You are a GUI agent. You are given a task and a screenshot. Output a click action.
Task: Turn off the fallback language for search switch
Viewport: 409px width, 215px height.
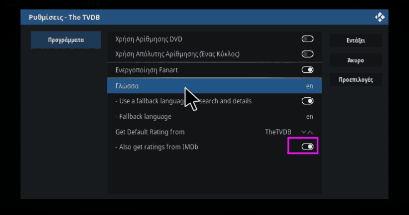pos(307,101)
